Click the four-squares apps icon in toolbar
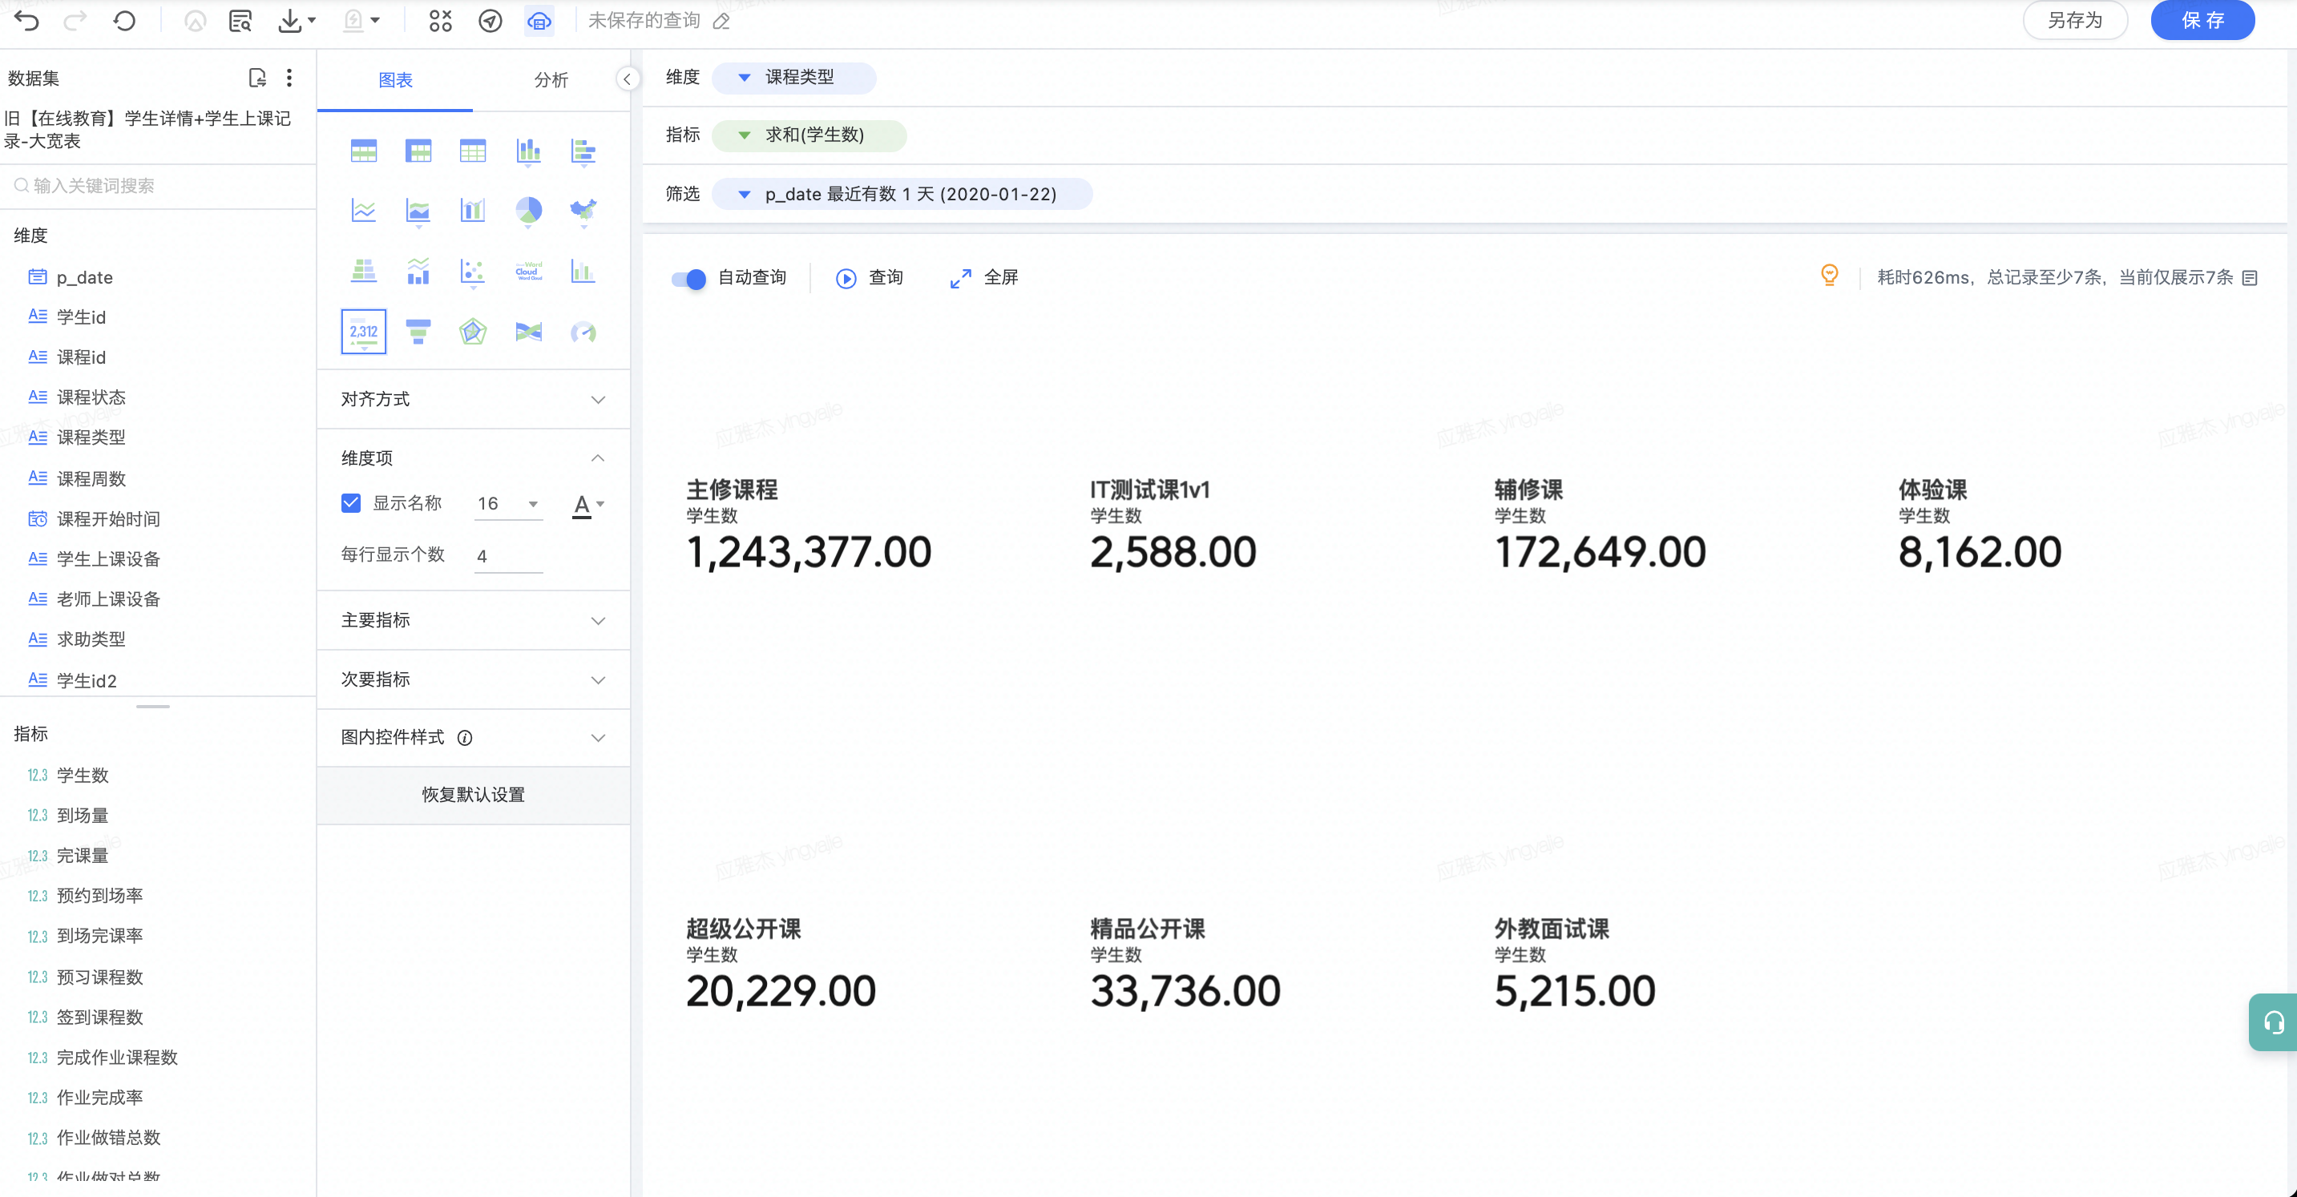This screenshot has height=1197, width=2297. (x=441, y=21)
